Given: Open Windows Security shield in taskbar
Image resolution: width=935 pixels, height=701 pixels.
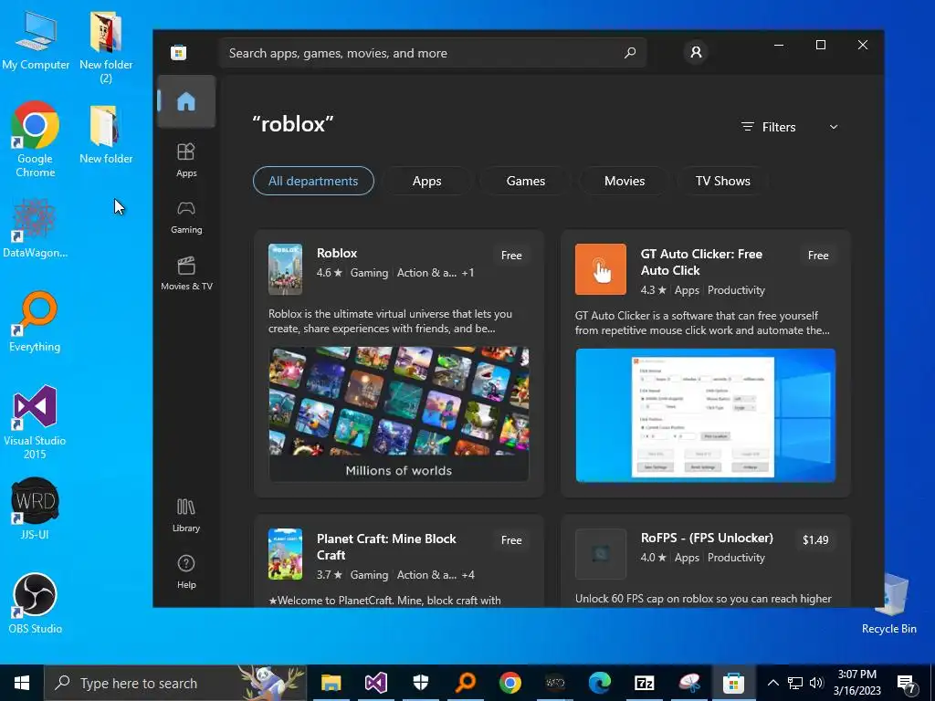Looking at the screenshot, I should coord(420,683).
